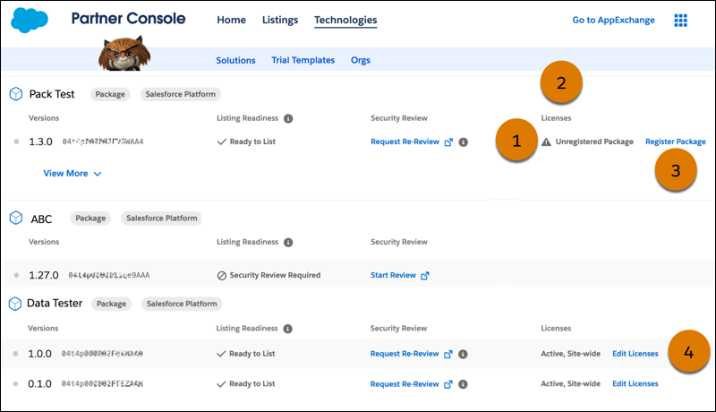The height and width of the screenshot is (412, 716).
Task: Click the Partner Console title
Action: click(128, 18)
